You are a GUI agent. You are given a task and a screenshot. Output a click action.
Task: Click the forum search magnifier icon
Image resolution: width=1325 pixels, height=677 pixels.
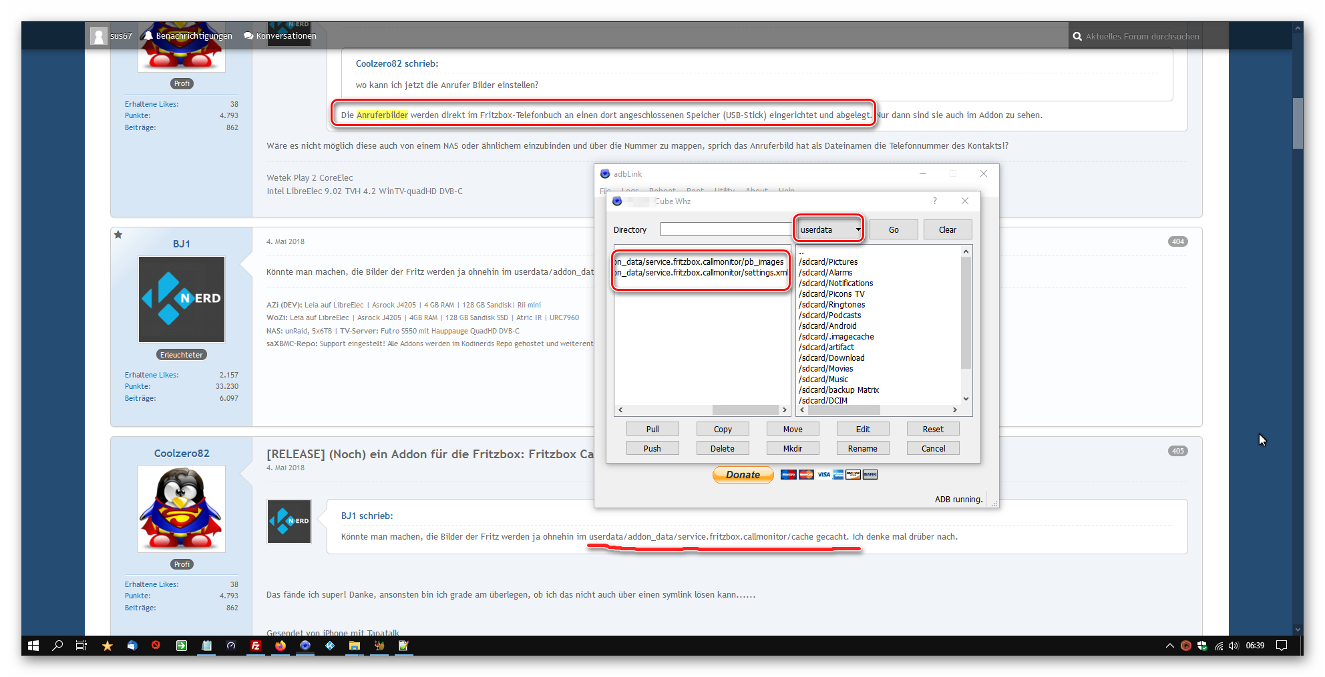pos(1077,37)
